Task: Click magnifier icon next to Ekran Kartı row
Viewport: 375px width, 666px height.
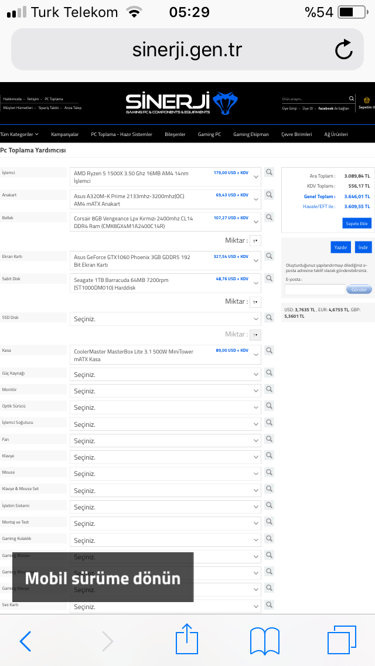Action: pyautogui.click(x=270, y=256)
